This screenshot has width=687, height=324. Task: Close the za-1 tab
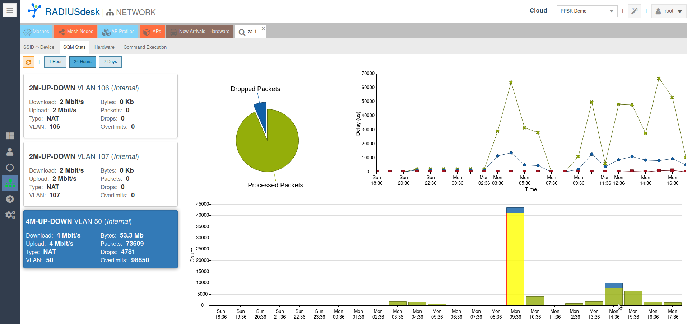263,29
